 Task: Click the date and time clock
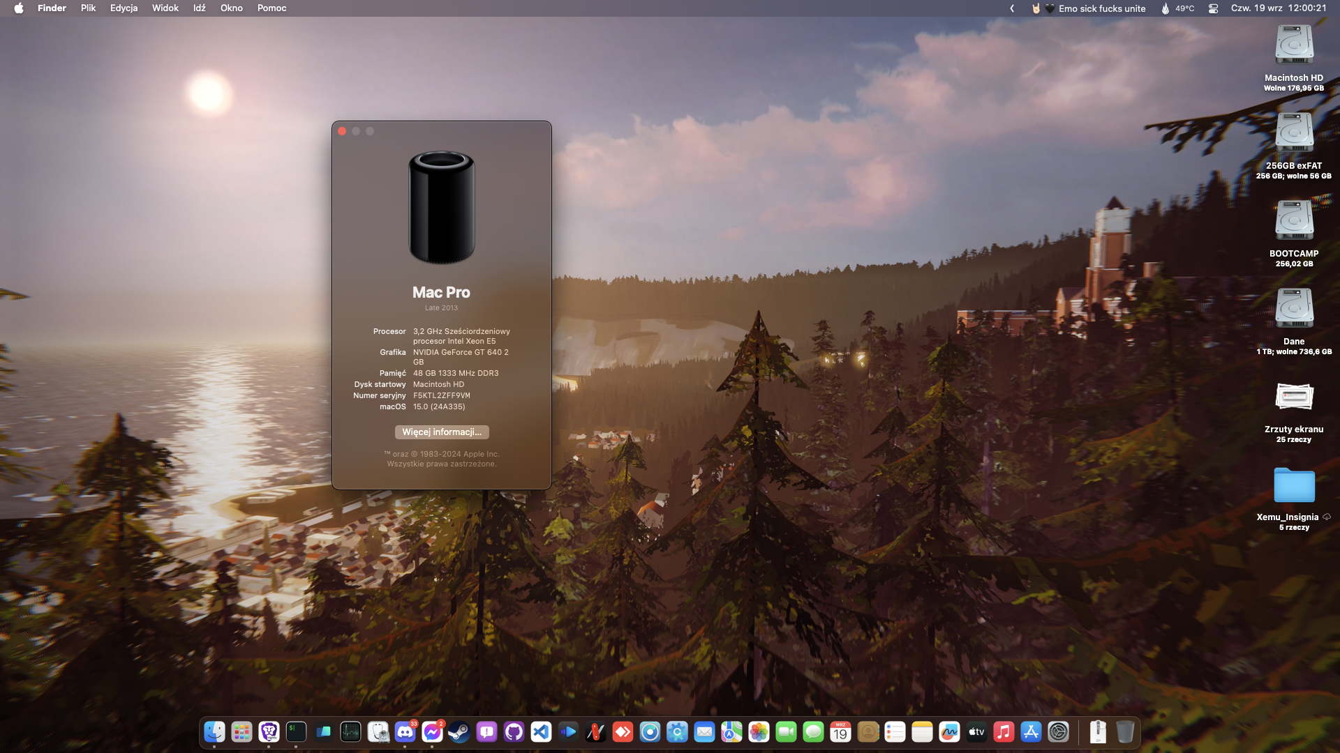click(1279, 8)
